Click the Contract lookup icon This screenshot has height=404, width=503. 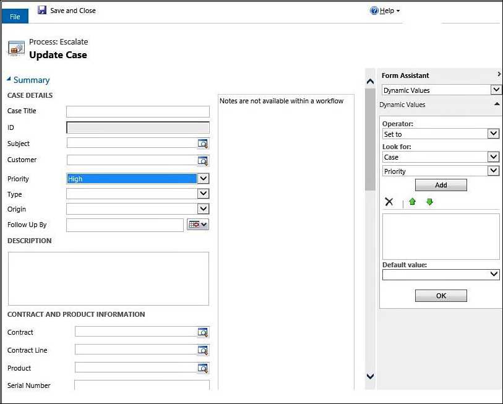tap(203, 332)
